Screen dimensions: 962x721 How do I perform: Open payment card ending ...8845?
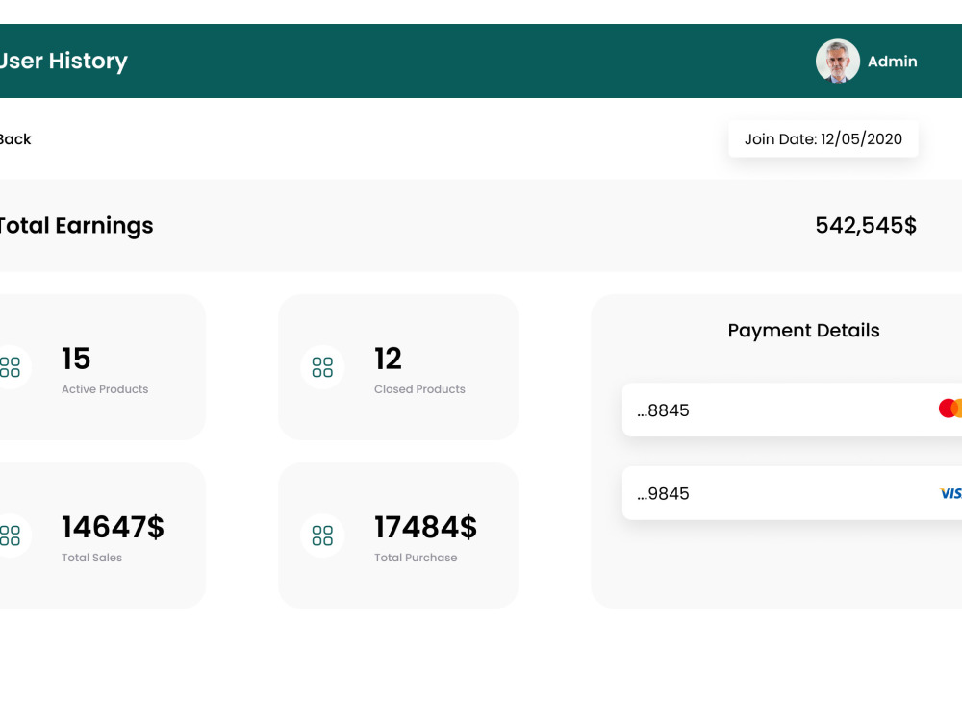[x=792, y=410]
